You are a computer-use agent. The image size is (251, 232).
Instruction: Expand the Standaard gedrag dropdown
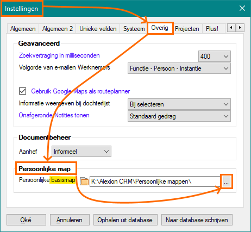[179, 116]
